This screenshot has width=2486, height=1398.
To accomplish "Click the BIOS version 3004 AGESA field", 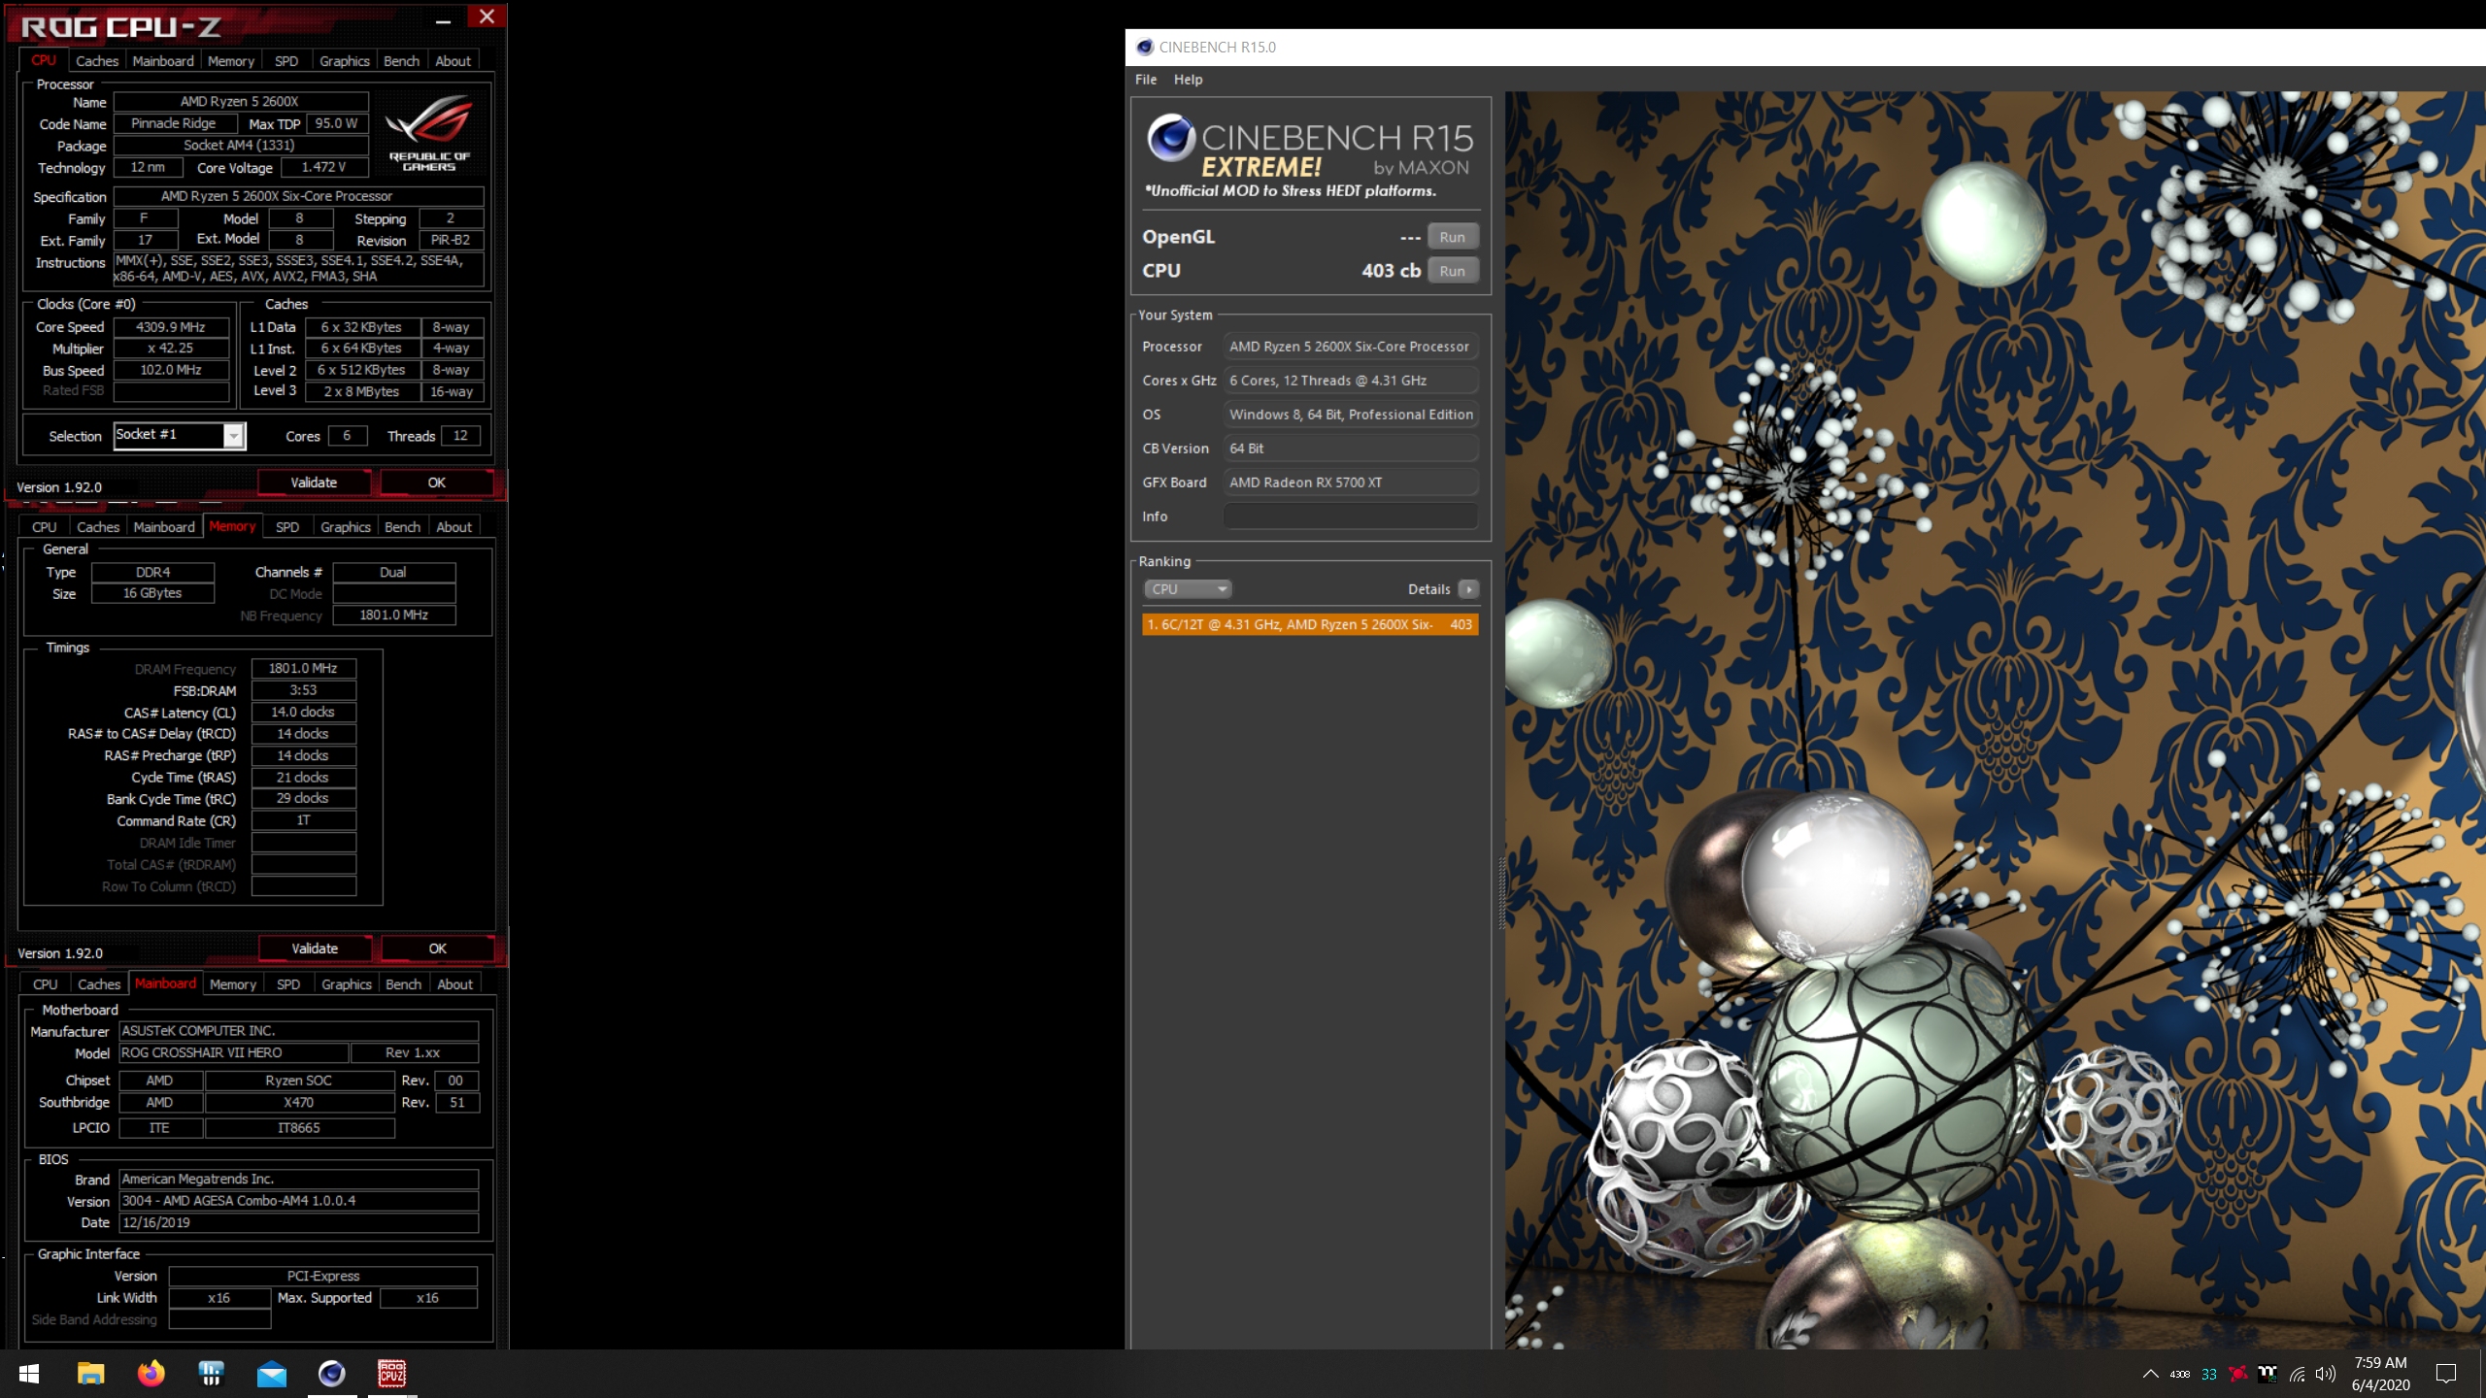I will click(299, 1201).
